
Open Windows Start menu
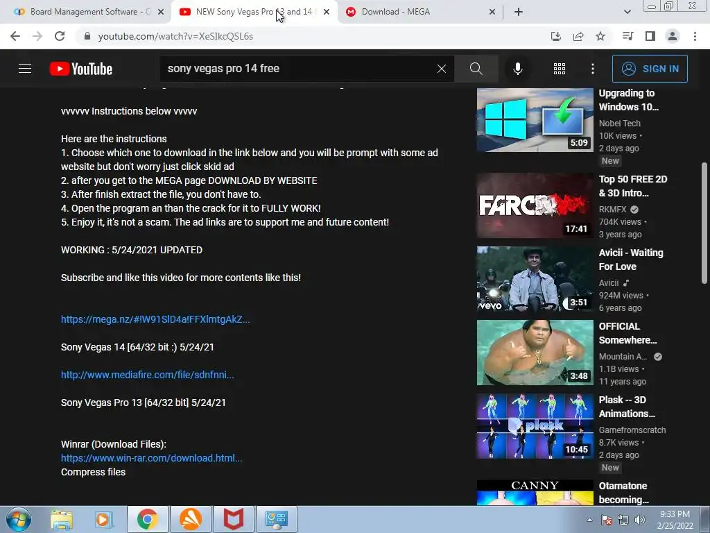[x=19, y=519]
